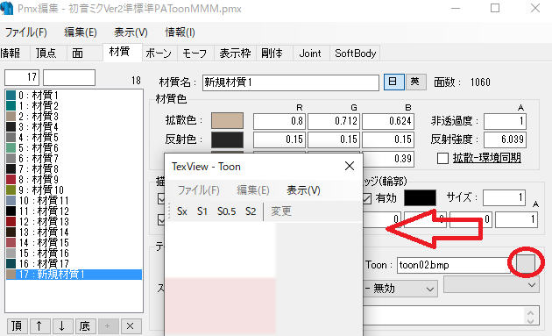This screenshot has width=552, height=336.
Task: Open the 編集(E) menu in Pmx編集
Action: pos(81,32)
